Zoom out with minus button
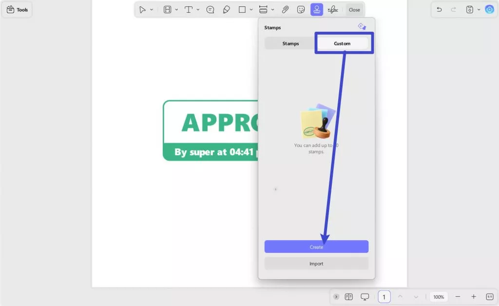 tap(458, 297)
